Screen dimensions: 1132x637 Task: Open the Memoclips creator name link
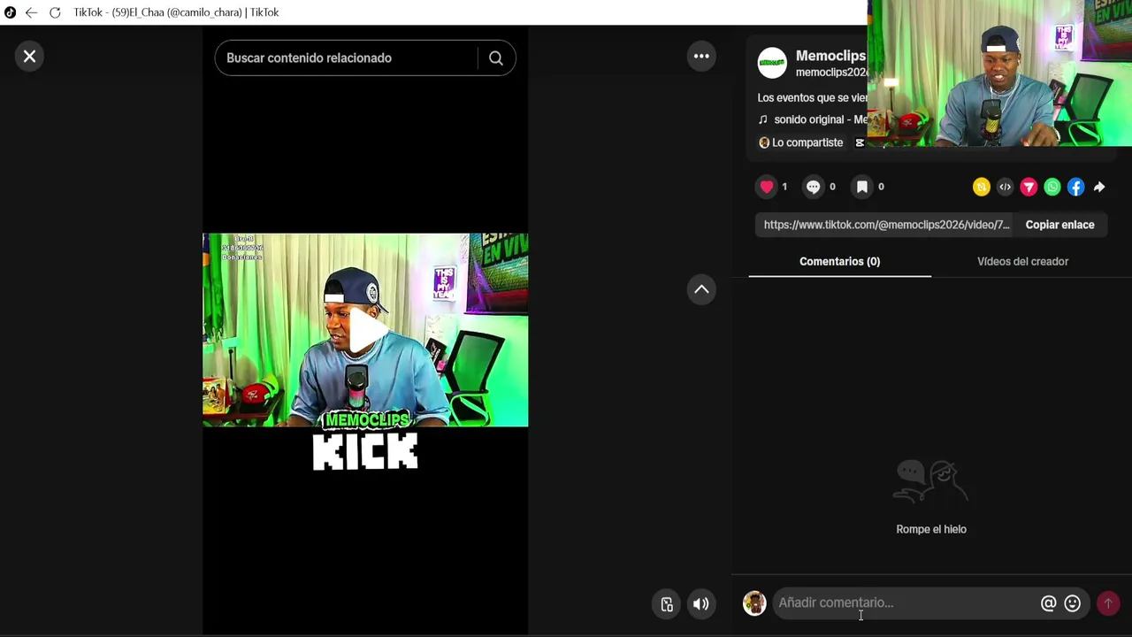coord(830,56)
